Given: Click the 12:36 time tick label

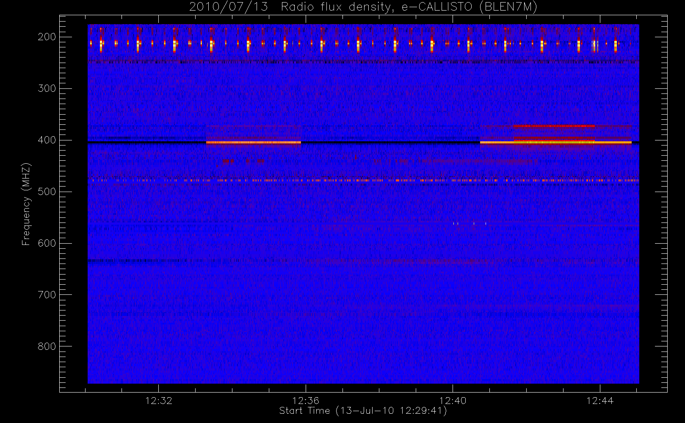Looking at the screenshot, I should pyautogui.click(x=306, y=401).
